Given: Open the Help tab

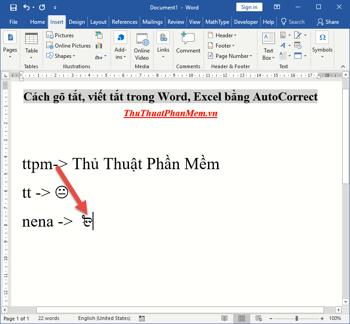Looking at the screenshot, I should tap(268, 22).
